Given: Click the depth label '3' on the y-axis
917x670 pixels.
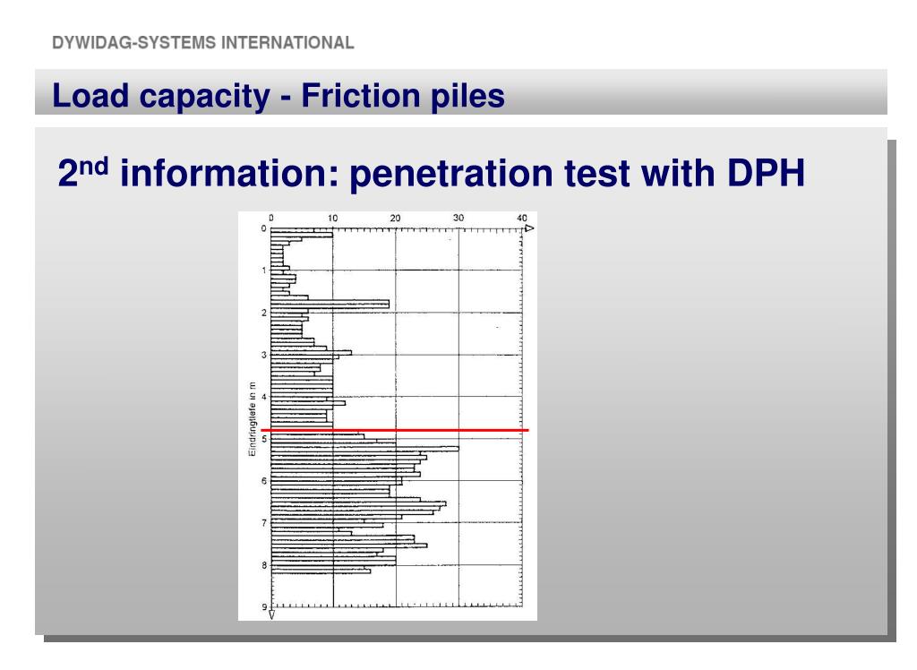Looking at the screenshot, I should [264, 355].
